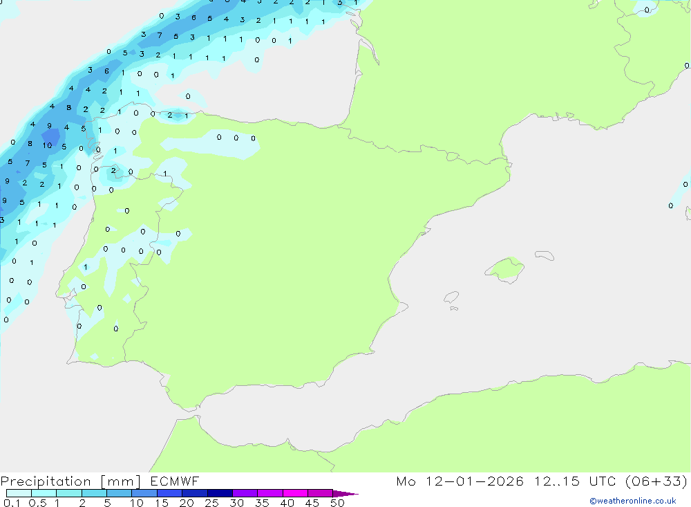The image size is (691, 507).
Task: Click the '12..15 UTC' time range text
Action: point(575,481)
